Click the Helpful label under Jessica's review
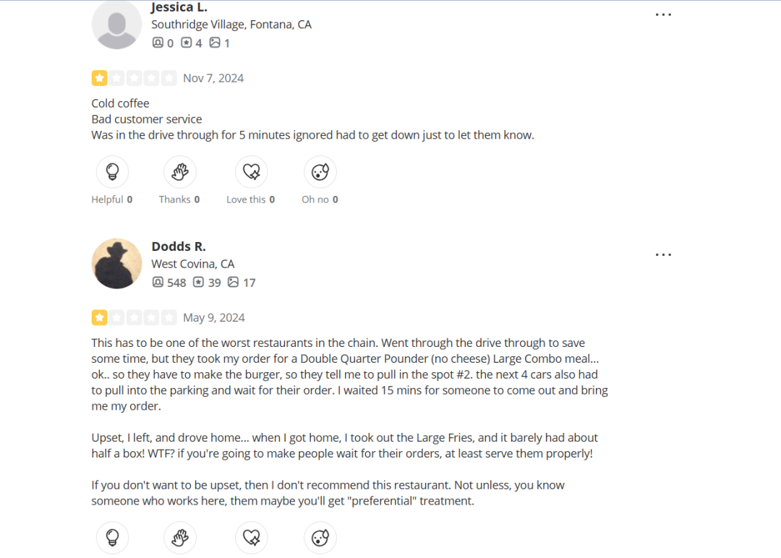Viewport: 781px width, 558px height. point(107,199)
